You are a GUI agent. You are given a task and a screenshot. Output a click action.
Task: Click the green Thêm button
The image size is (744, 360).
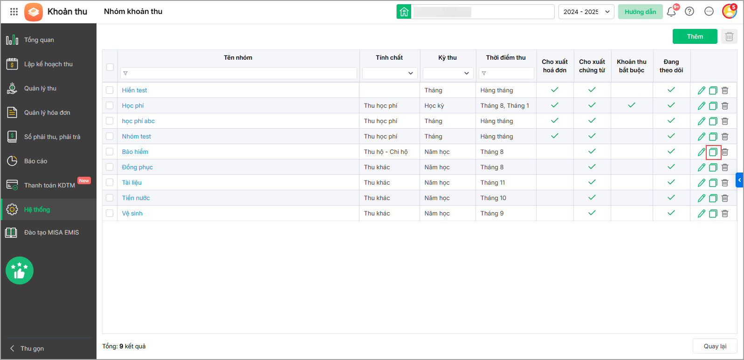(695, 36)
